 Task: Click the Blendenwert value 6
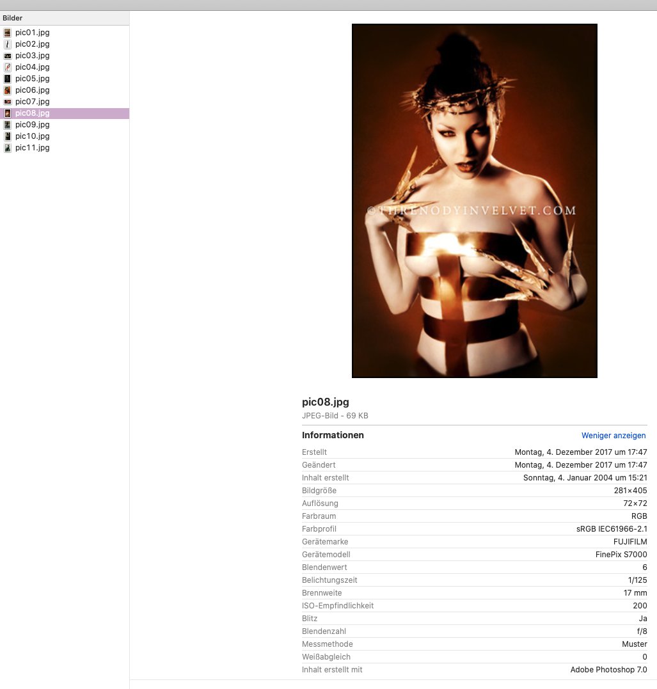645,567
